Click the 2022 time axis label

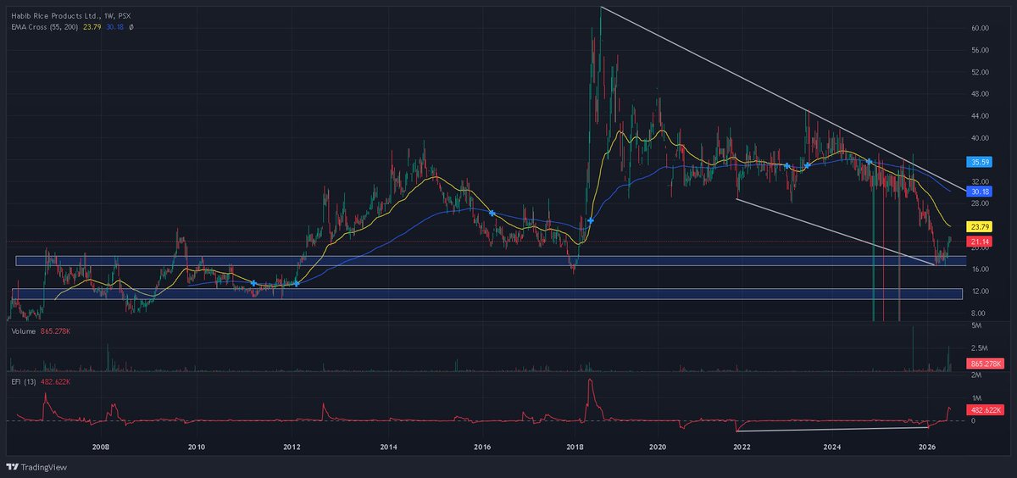click(x=742, y=447)
